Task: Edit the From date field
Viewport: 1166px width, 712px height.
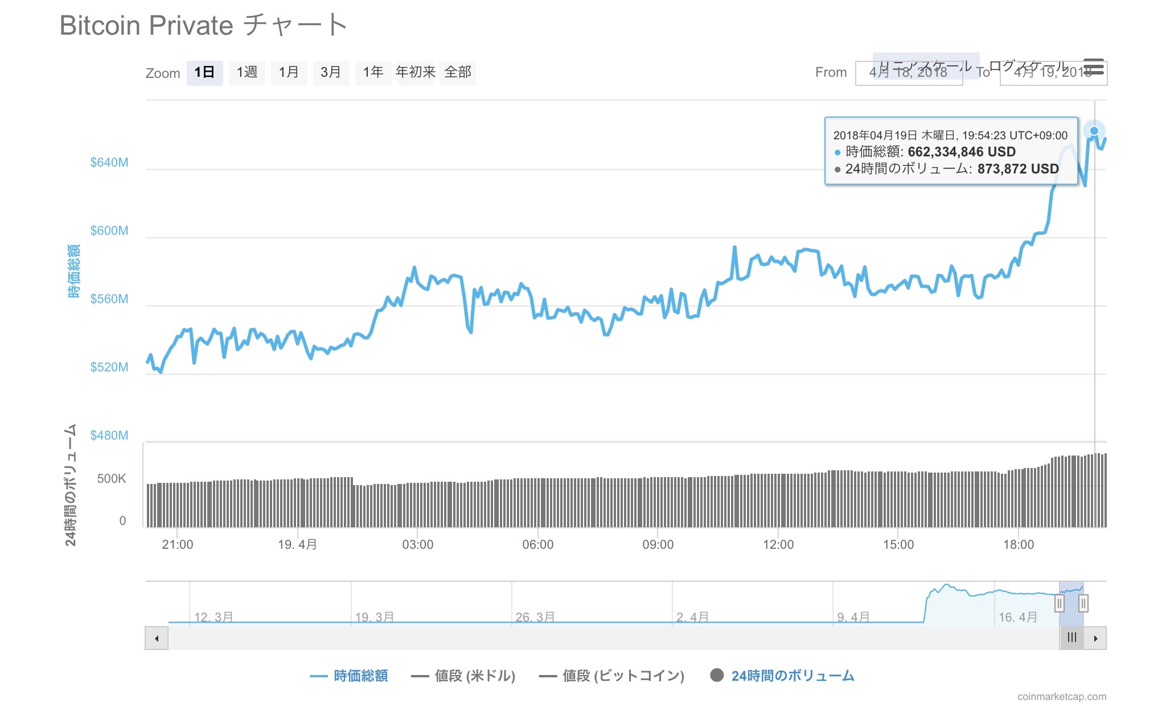Action: tap(909, 73)
